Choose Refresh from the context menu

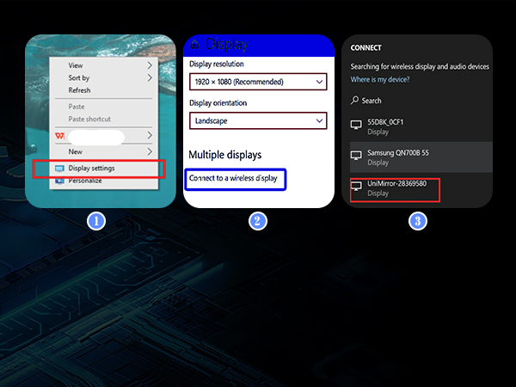pos(79,90)
